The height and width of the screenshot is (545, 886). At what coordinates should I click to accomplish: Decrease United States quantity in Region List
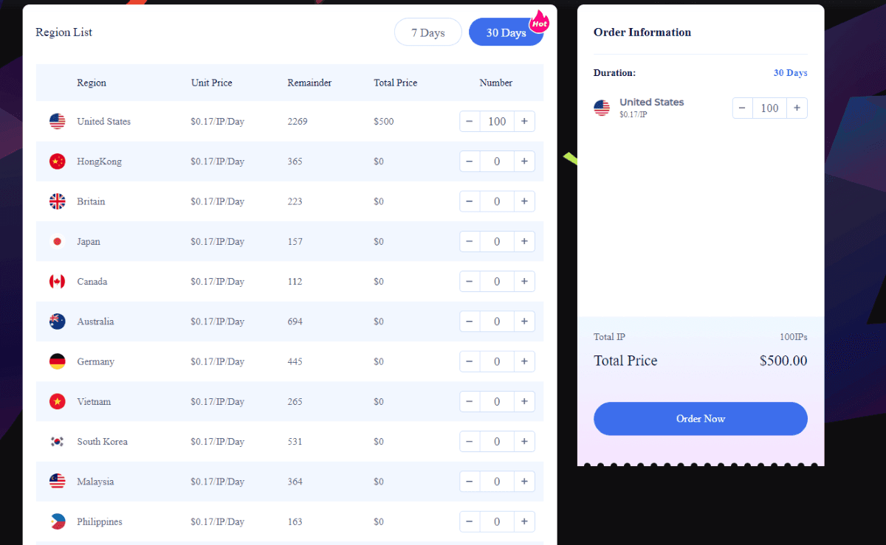[x=470, y=122]
